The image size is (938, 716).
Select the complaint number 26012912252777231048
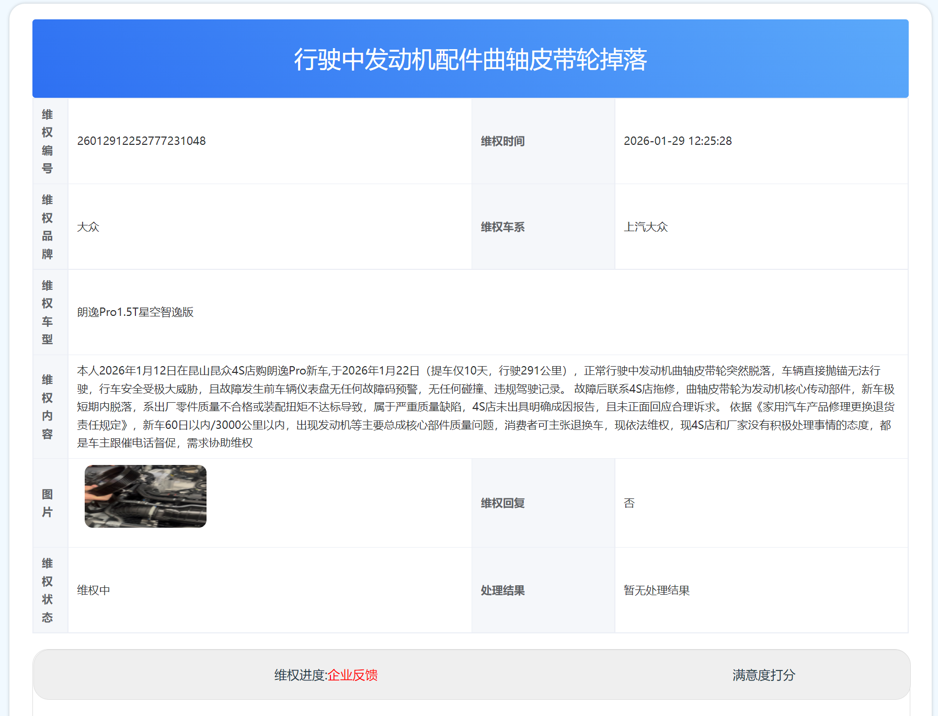(x=141, y=140)
